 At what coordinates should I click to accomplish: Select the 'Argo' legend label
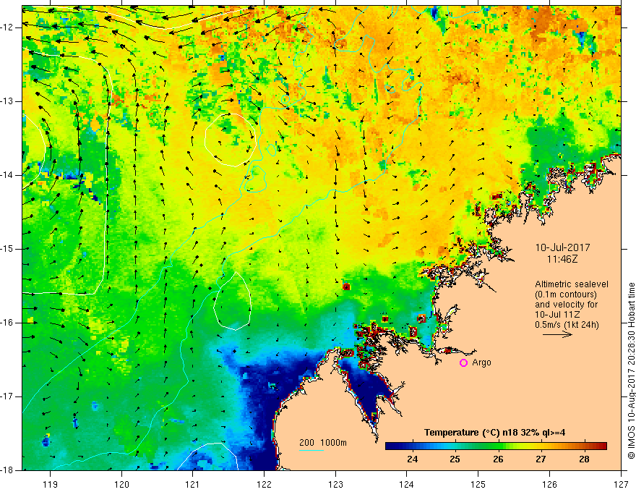[481, 362]
